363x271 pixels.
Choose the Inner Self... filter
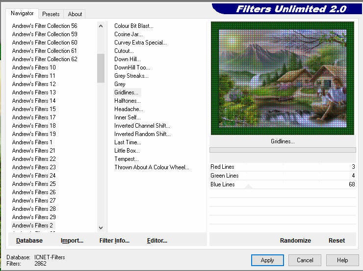[128, 117]
